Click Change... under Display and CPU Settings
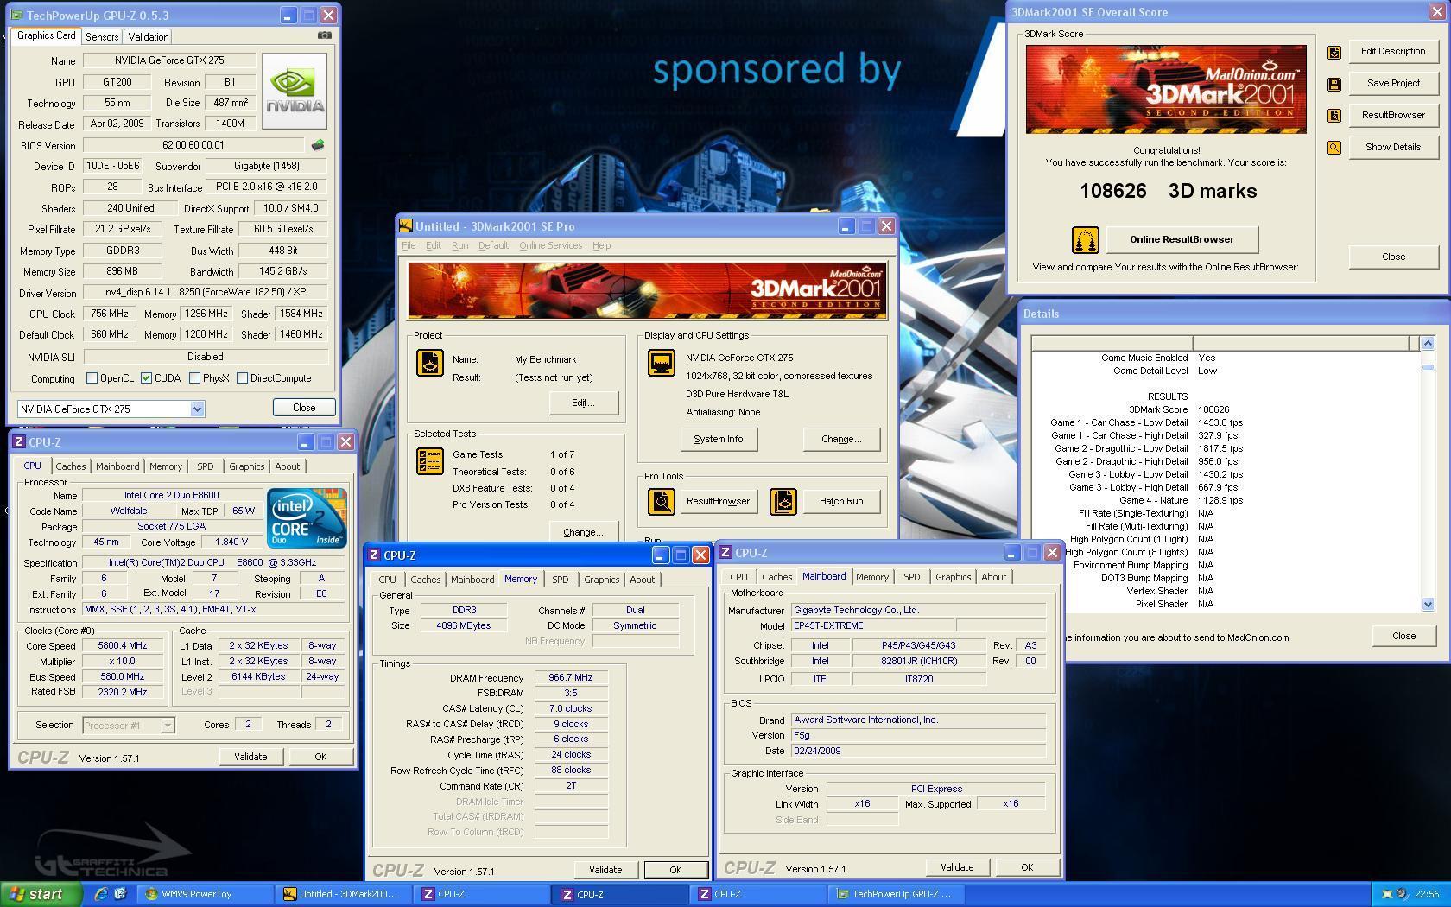This screenshot has height=907, width=1451. point(841,439)
